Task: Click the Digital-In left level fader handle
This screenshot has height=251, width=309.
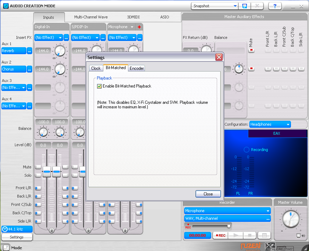Action: (x=47, y=171)
